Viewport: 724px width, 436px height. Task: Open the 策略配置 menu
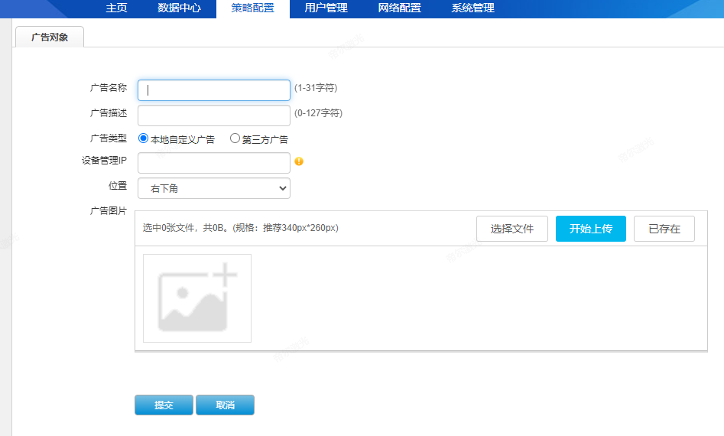(x=252, y=8)
